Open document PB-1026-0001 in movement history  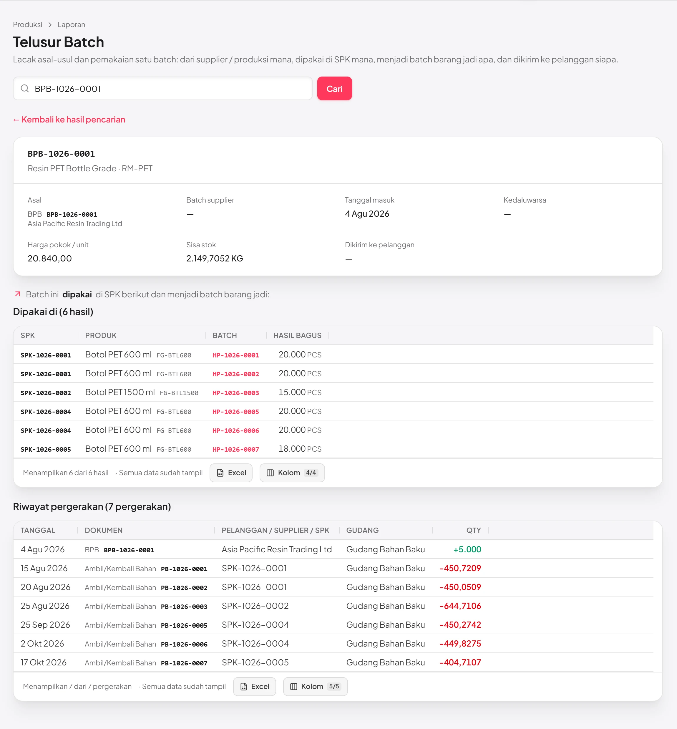[184, 569]
